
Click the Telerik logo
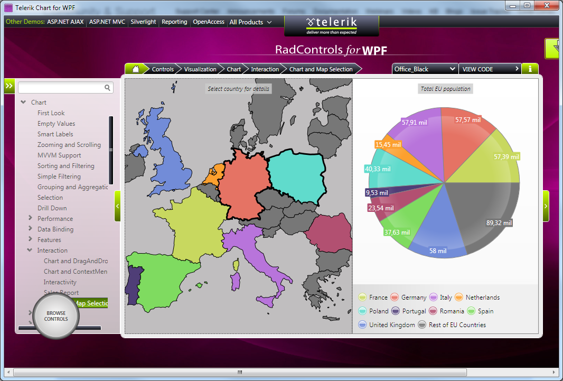coord(331,26)
